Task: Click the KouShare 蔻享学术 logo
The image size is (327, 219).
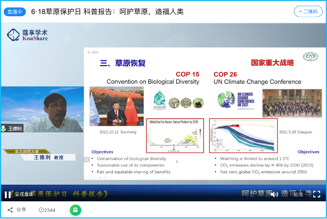Action: (x=28, y=35)
